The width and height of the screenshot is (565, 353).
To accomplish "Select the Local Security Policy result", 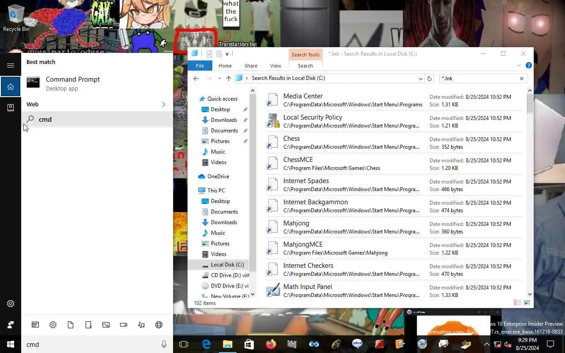I will pyautogui.click(x=394, y=121).
